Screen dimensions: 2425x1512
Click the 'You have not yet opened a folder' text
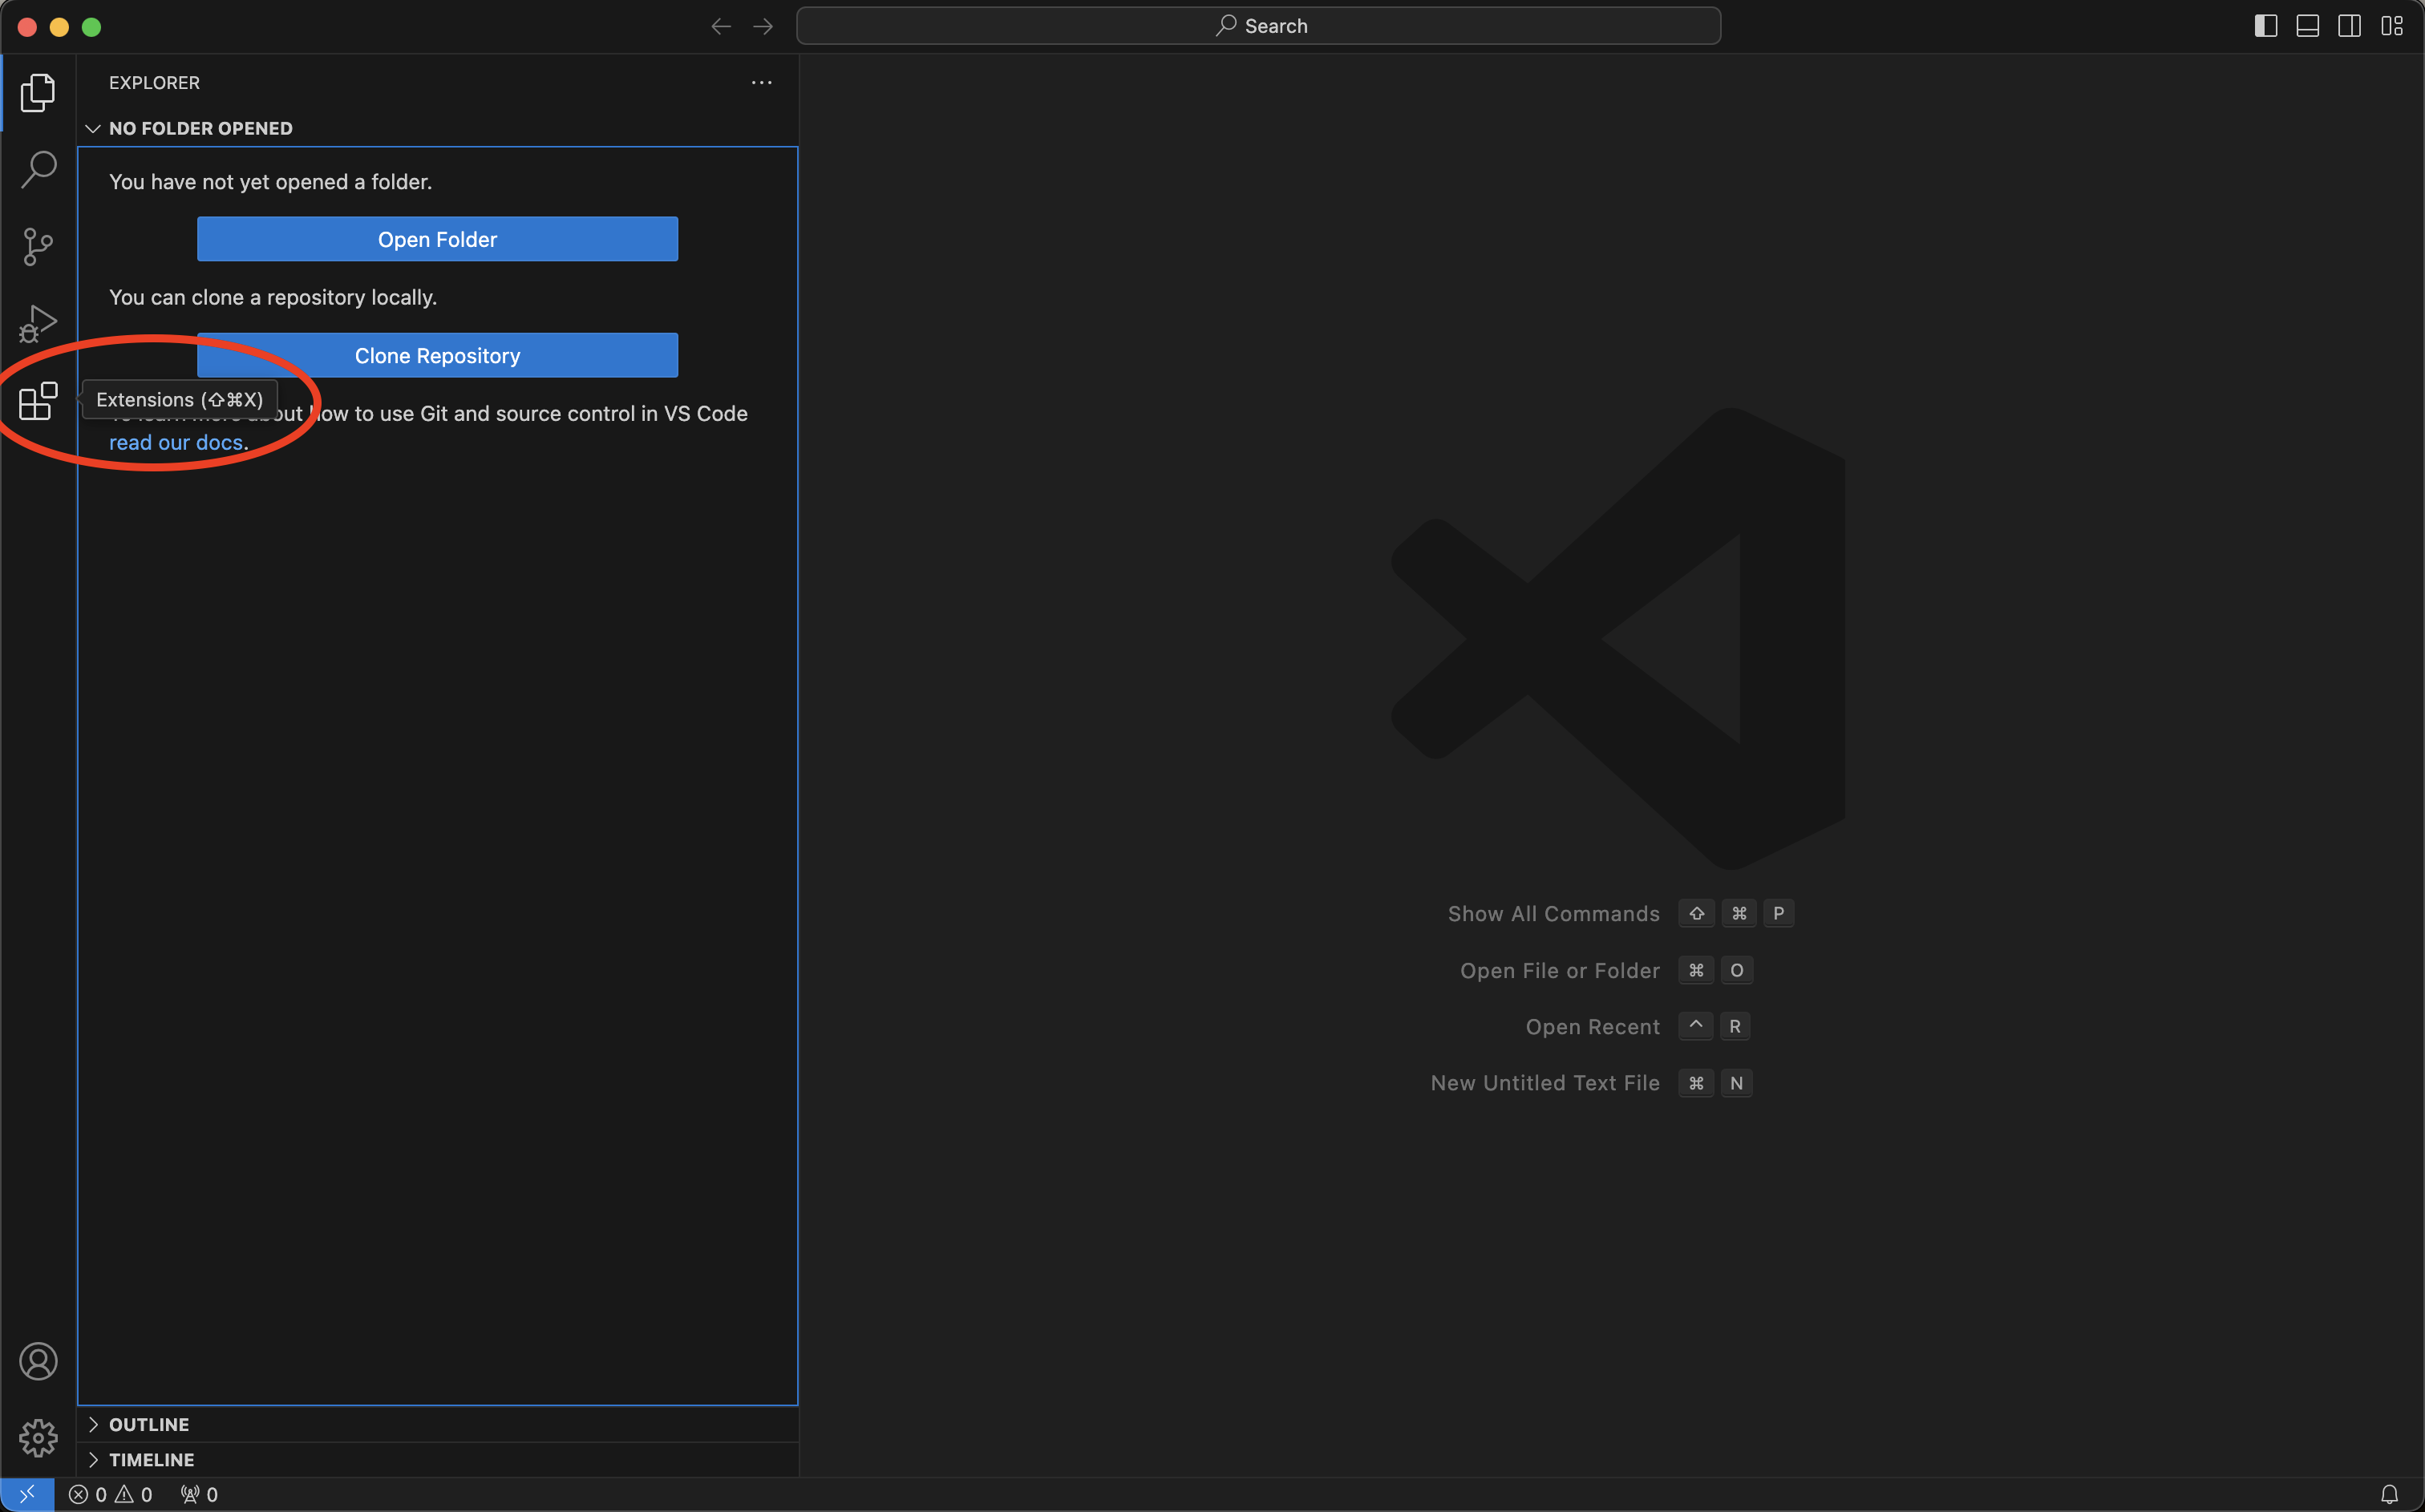click(x=270, y=182)
